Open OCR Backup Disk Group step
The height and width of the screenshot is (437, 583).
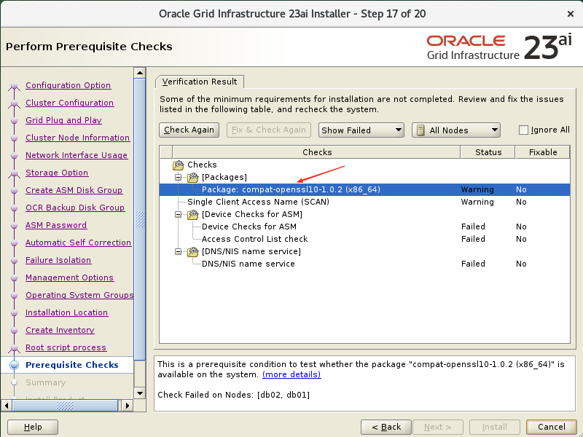click(x=75, y=208)
